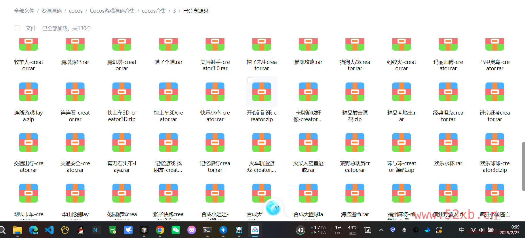This screenshot has width=525, height=238.
Task: Open WeChat from the taskbar
Action: point(176,230)
